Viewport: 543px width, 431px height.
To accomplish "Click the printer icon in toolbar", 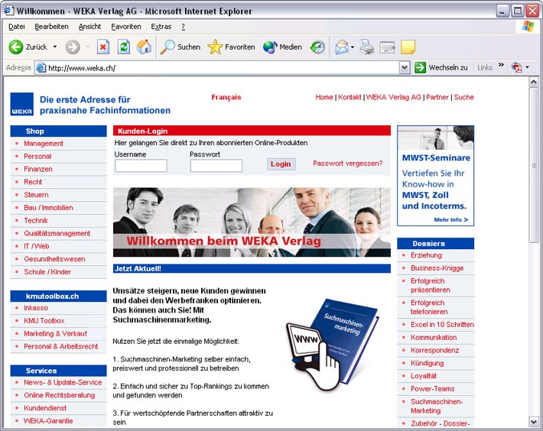I will (367, 47).
